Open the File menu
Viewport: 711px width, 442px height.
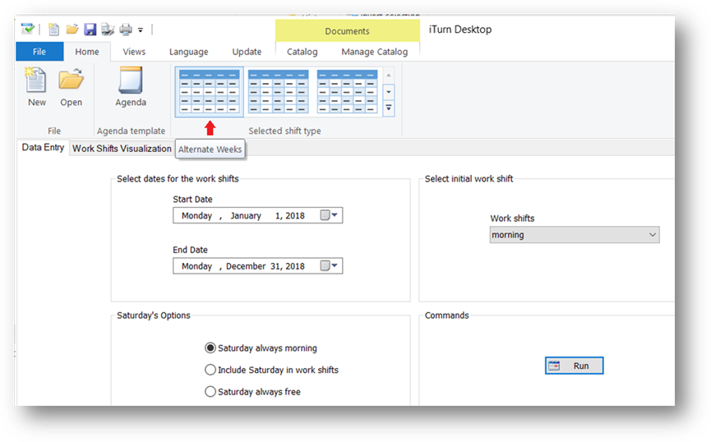39,52
